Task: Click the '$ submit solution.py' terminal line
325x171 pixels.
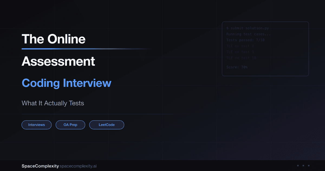Action: pos(248,28)
